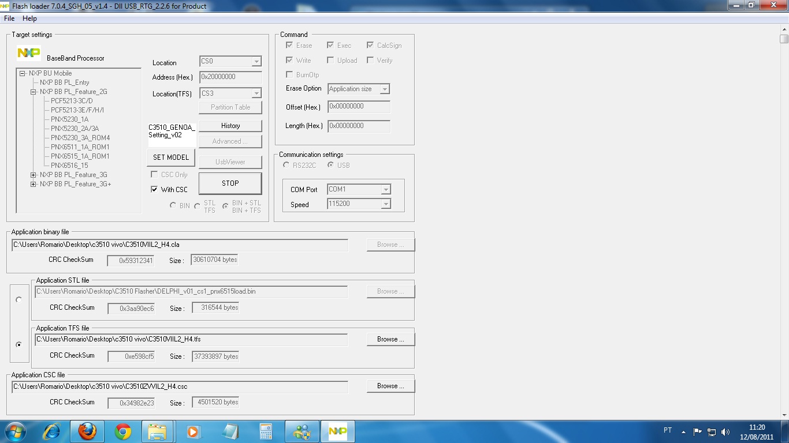Viewport: 789px width, 443px height.
Task: Open Google Chrome from taskbar
Action: (x=122, y=431)
